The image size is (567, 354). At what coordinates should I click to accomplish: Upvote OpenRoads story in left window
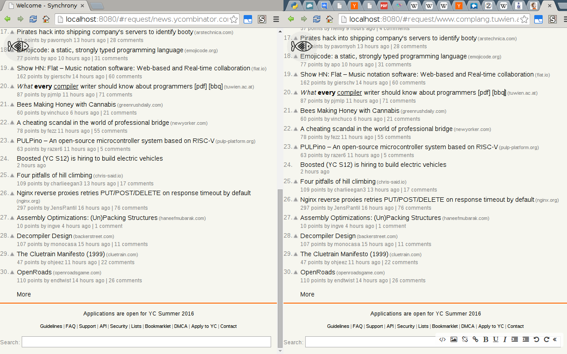coord(12,273)
